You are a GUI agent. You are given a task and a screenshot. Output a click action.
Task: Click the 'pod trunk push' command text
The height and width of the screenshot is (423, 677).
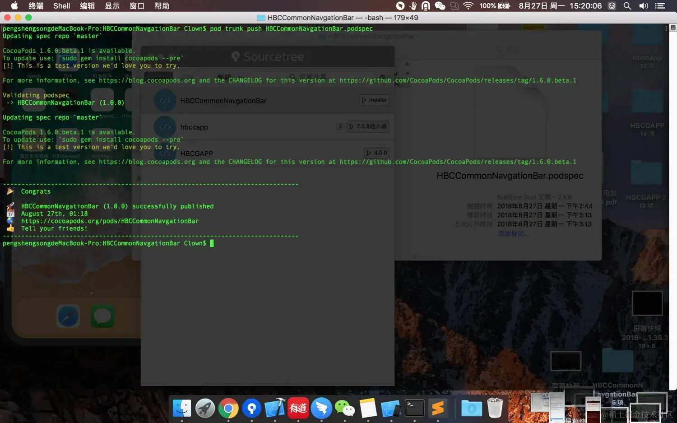[236, 28]
